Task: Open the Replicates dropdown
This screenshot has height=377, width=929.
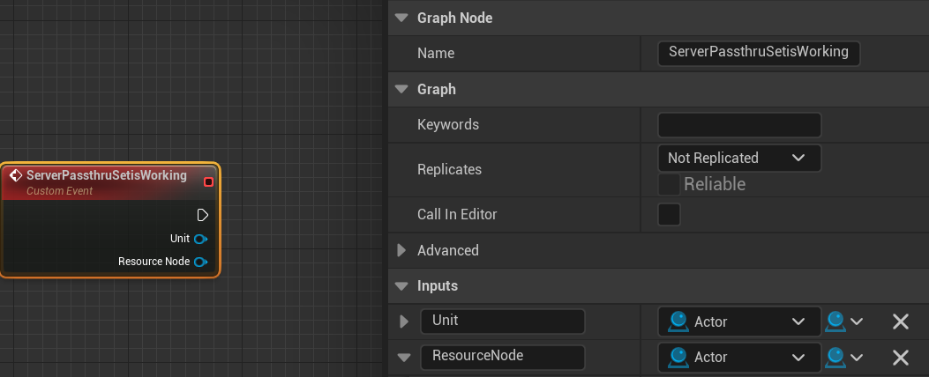Action: 738,159
